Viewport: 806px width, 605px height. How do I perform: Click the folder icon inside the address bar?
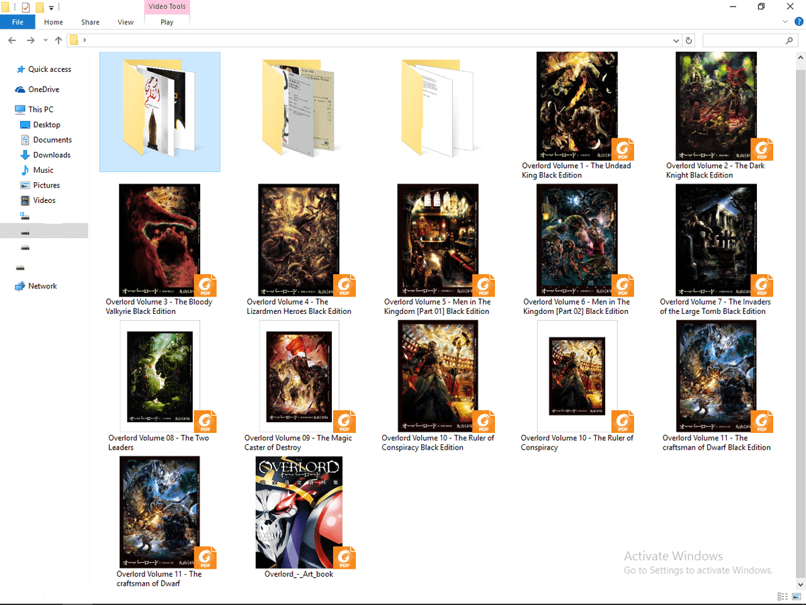(75, 40)
